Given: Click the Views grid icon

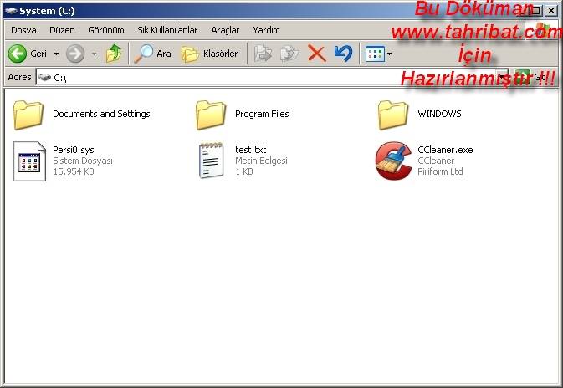Looking at the screenshot, I should [x=375, y=54].
